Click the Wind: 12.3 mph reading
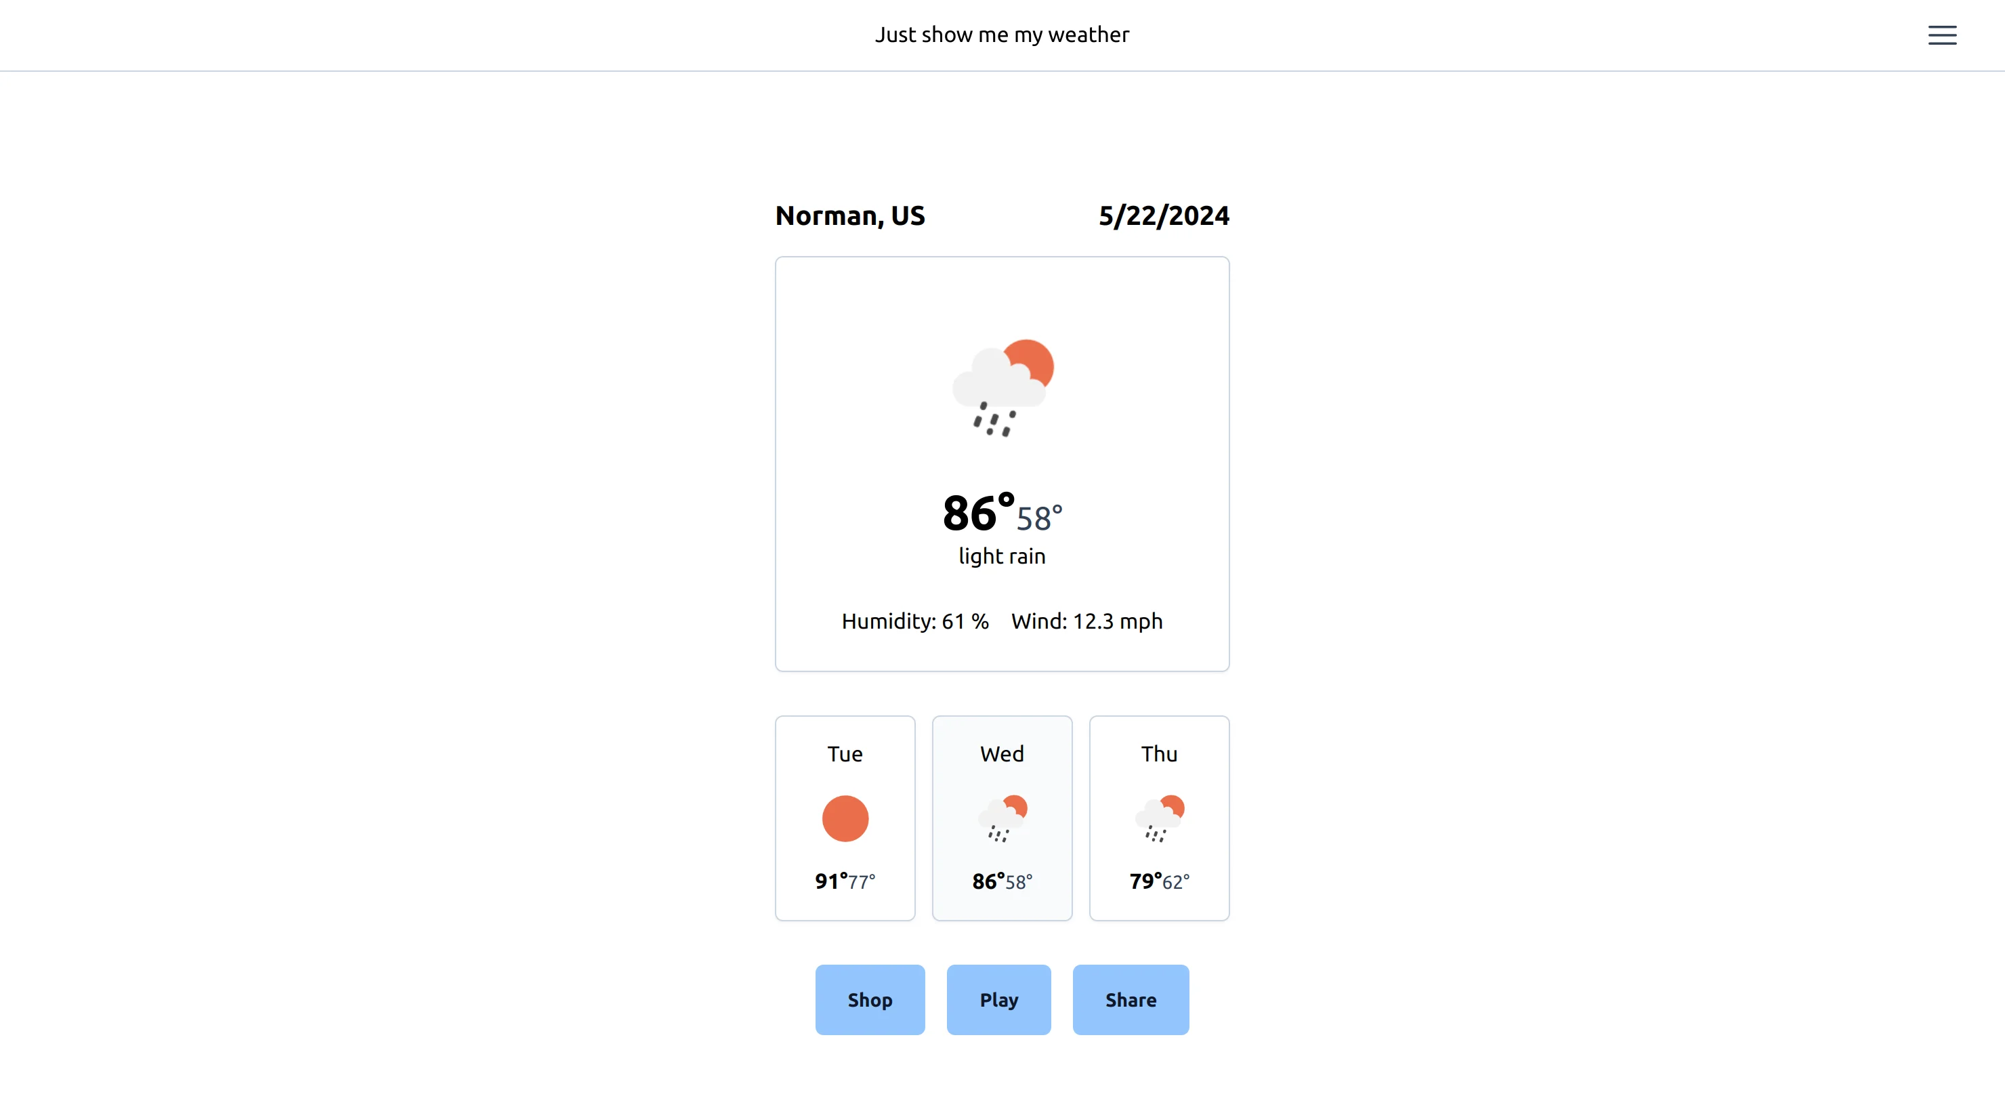Viewport: 2005px width, 1111px height. click(1086, 621)
